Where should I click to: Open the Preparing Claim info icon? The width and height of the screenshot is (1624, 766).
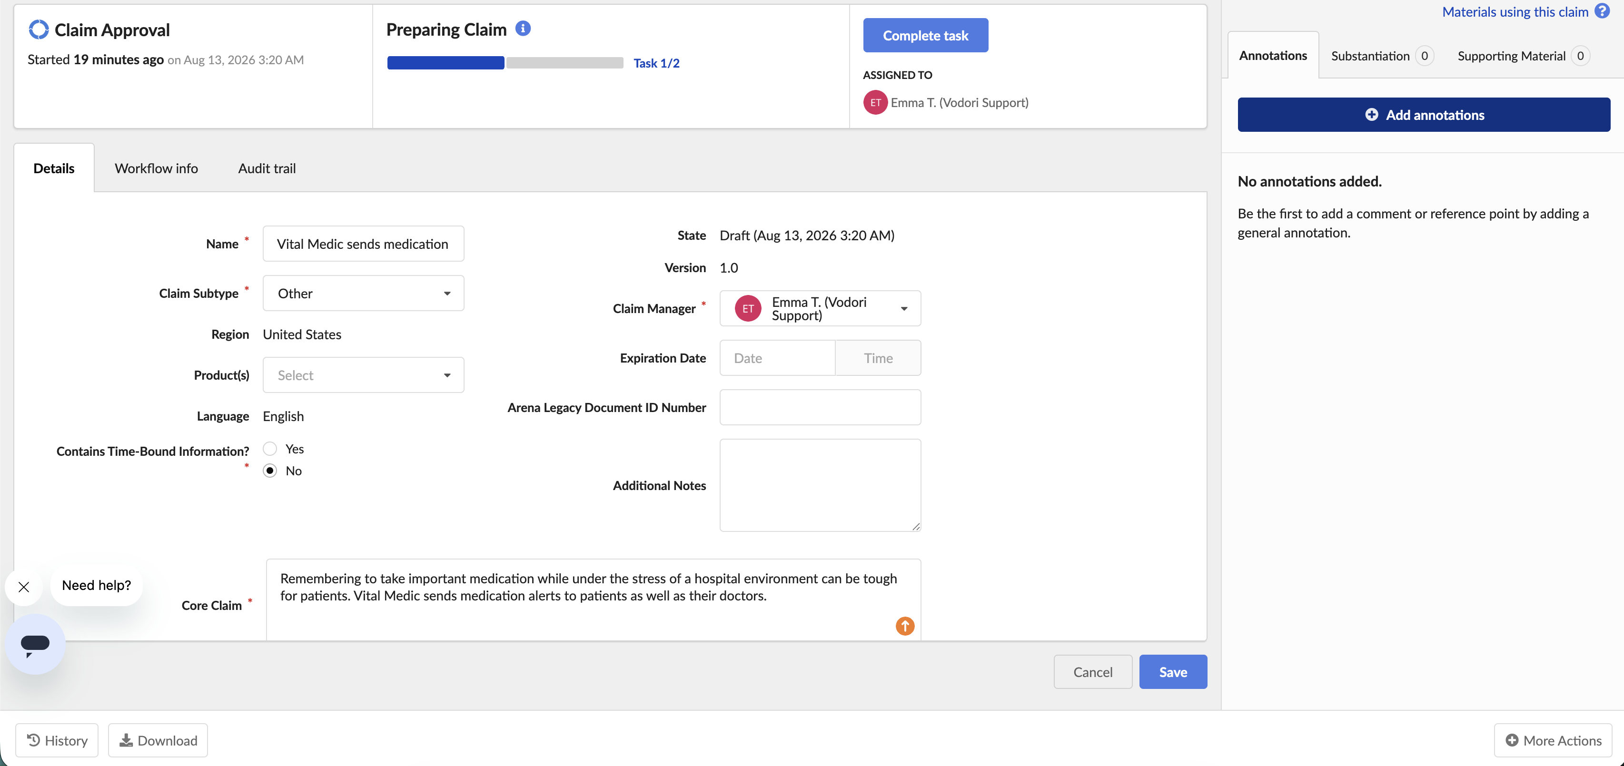523,29
